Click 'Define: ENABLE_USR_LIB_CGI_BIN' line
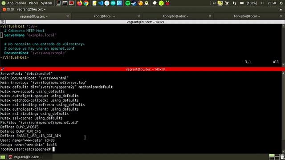Screen dimensions: 285x160 [x=31, y=136]
